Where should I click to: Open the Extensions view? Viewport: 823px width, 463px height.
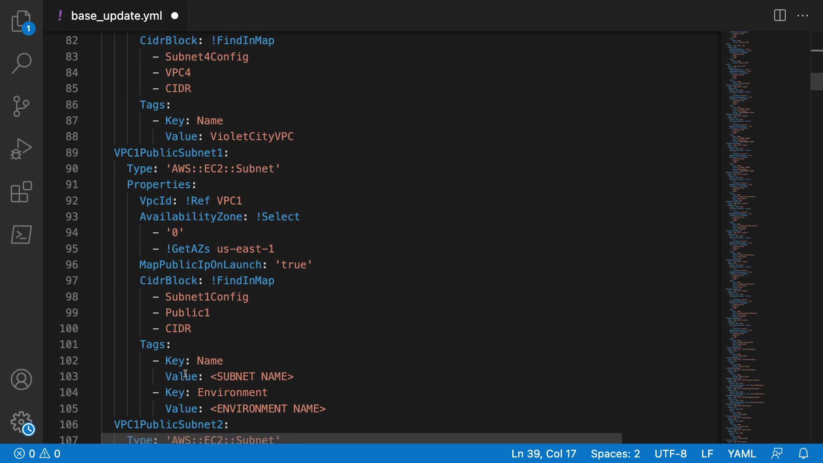(x=21, y=192)
